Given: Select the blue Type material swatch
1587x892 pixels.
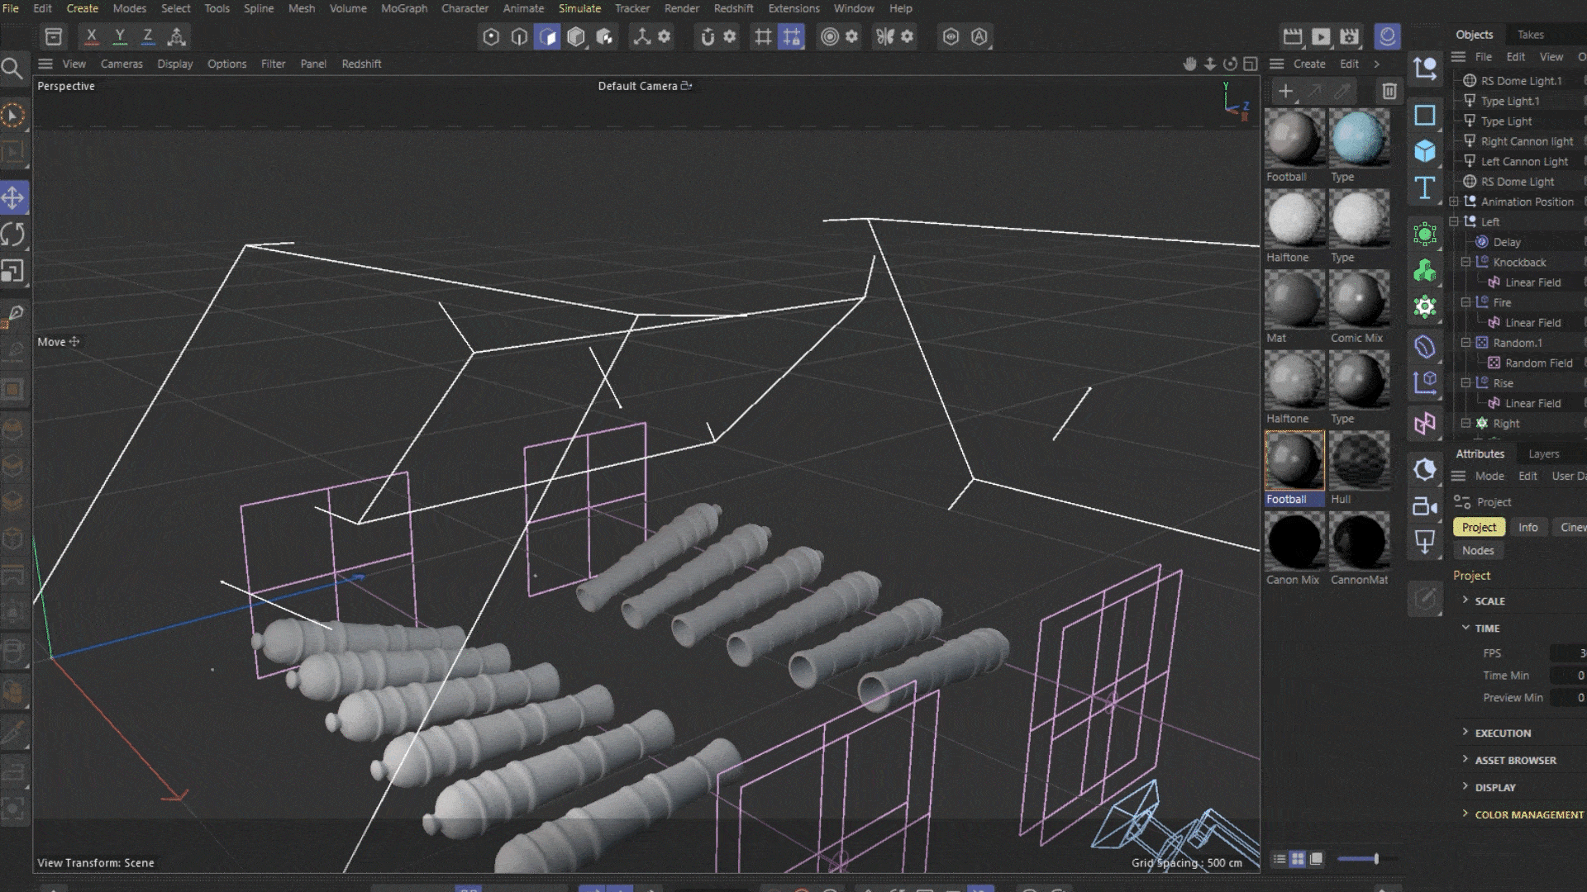Looking at the screenshot, I should tap(1359, 139).
